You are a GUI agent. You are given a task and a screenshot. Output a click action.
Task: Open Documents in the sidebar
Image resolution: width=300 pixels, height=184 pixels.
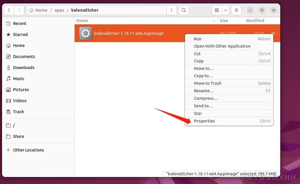coord(38,57)
